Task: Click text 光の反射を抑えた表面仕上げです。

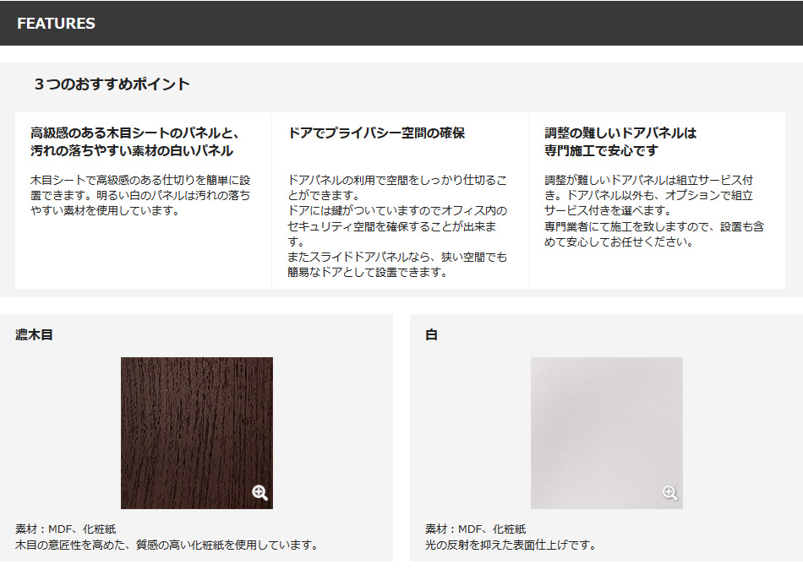Action: tap(512, 545)
